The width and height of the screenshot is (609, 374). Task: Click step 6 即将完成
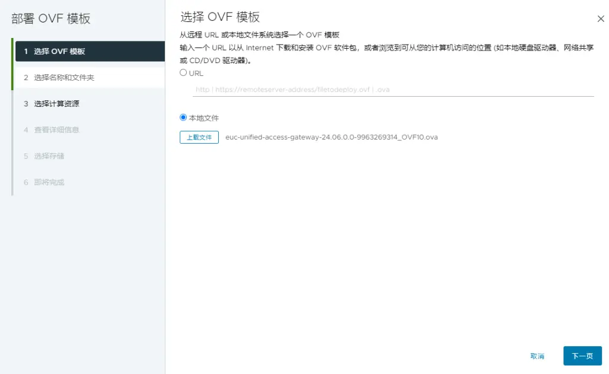pos(88,182)
